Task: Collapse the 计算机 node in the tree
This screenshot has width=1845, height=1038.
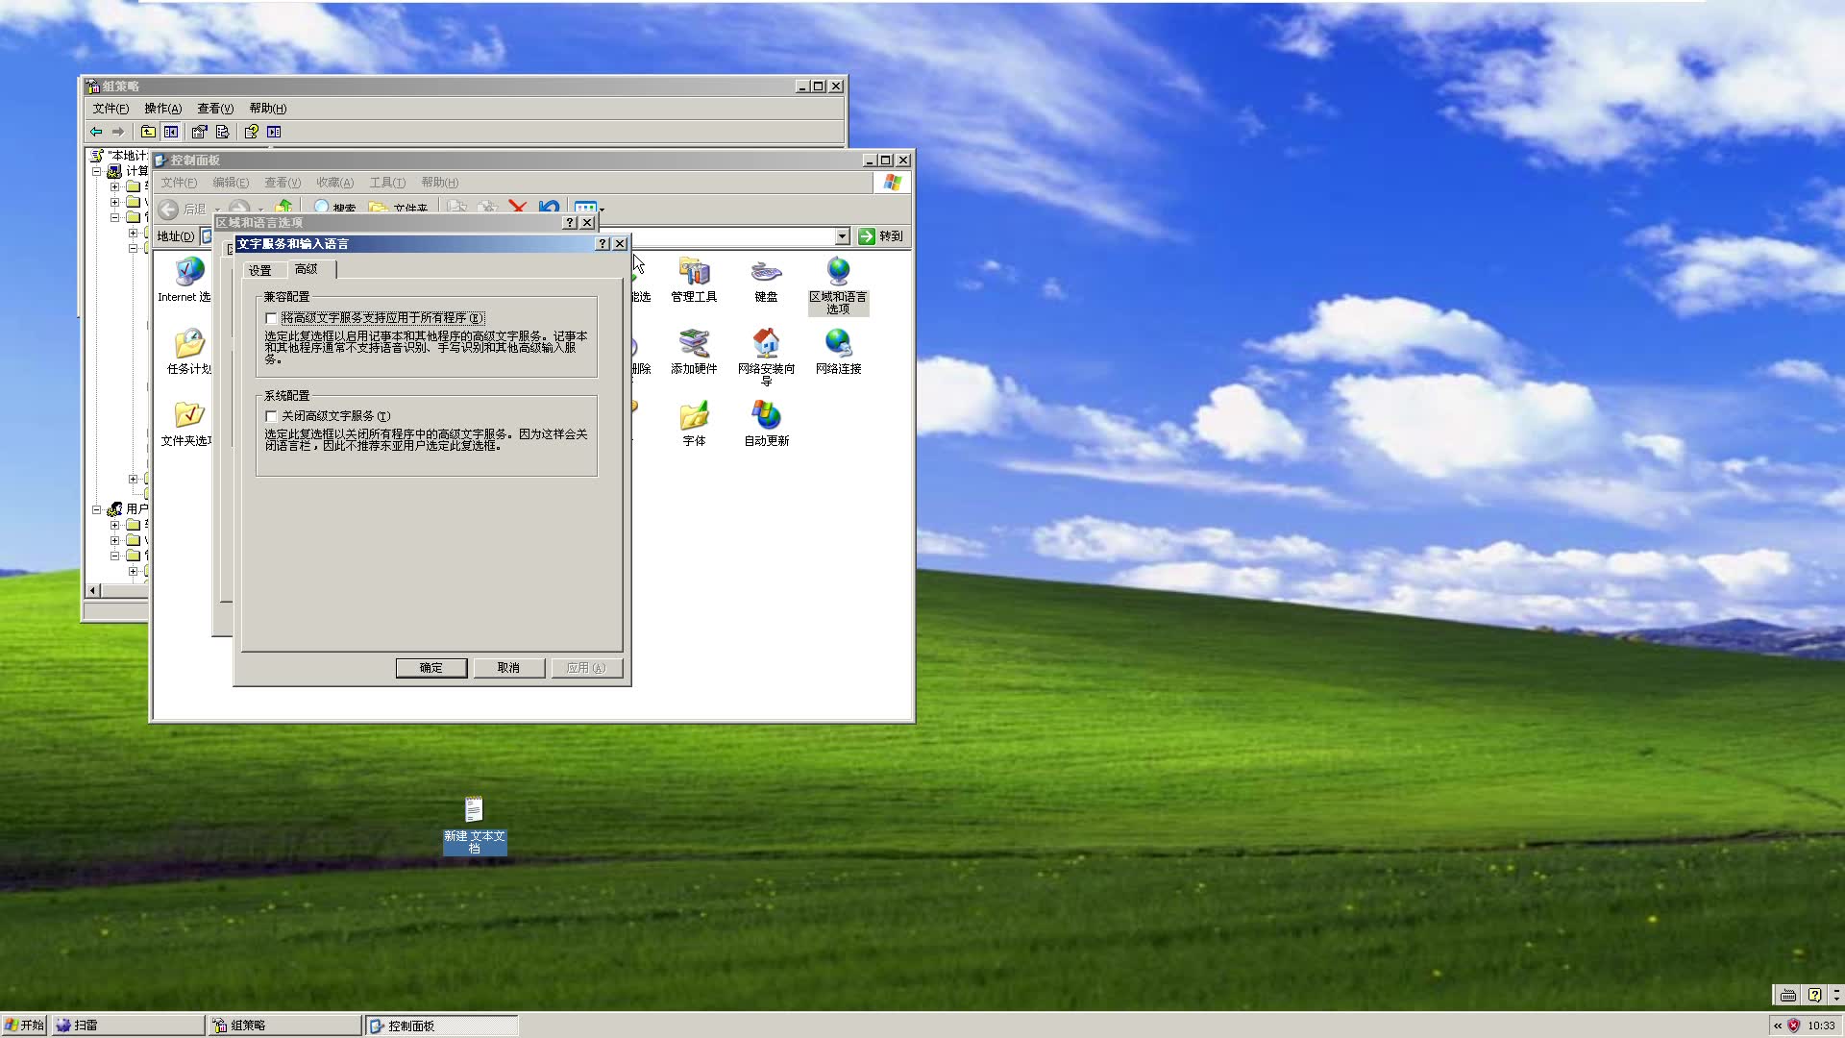Action: point(97,171)
